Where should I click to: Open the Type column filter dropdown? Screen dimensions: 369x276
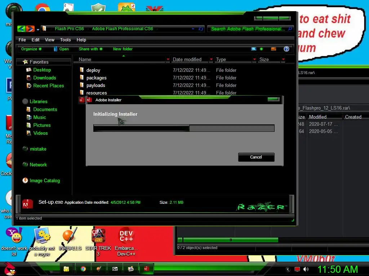click(254, 60)
